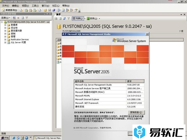Click the Refresh icon in Object Explorer toolbar
Screen dimensions: 187x140
(22, 18)
